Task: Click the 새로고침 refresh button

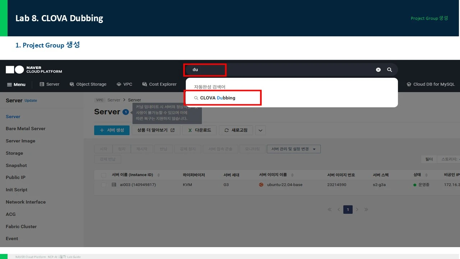Action: [x=236, y=130]
